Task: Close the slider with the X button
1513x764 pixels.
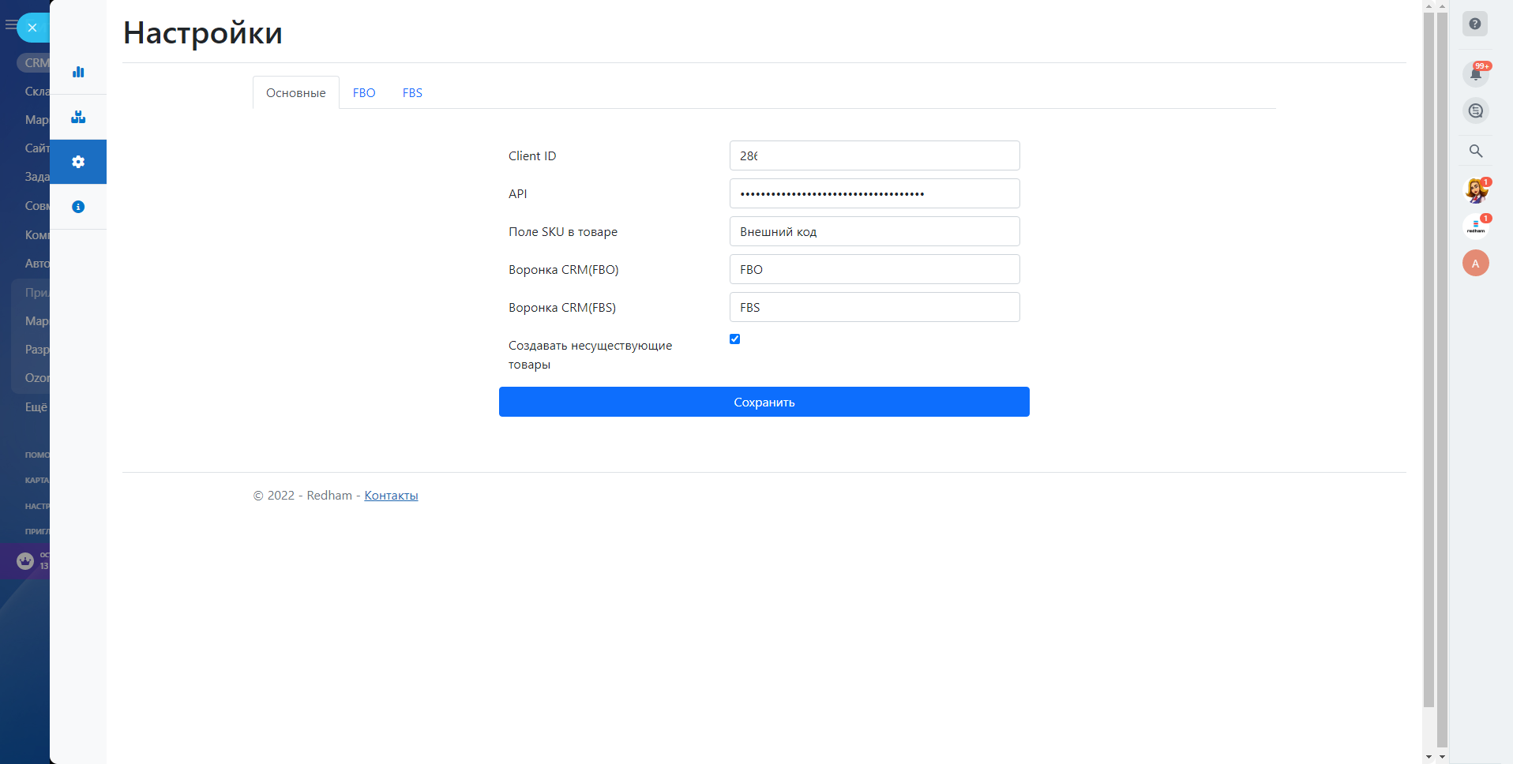Action: tap(32, 28)
